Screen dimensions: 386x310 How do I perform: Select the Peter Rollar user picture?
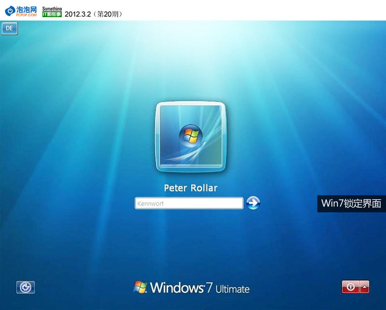(x=191, y=136)
